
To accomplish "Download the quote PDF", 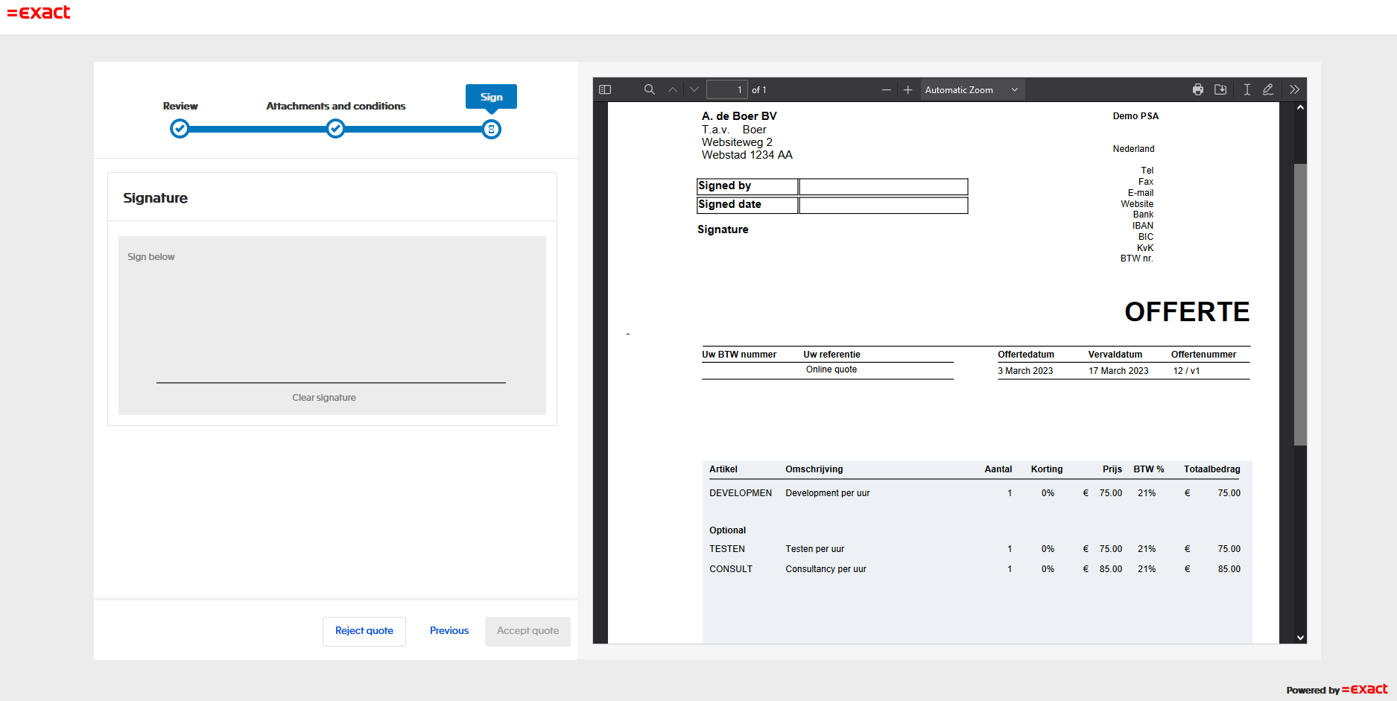I will pos(1220,89).
